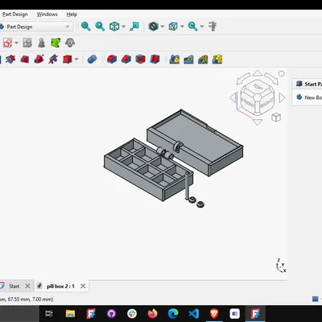Click the teal boxed-cube view icon

tap(173, 27)
